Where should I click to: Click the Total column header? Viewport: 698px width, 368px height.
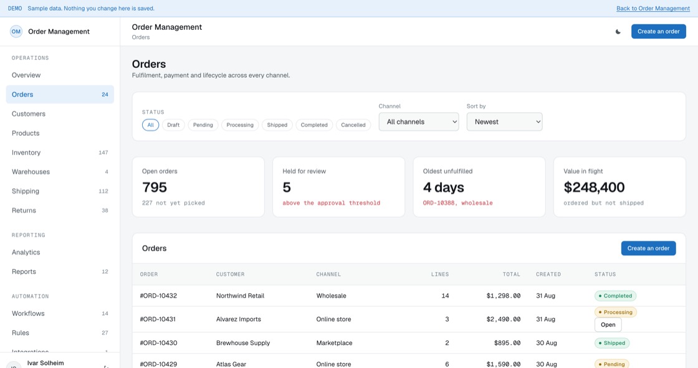pyautogui.click(x=512, y=275)
